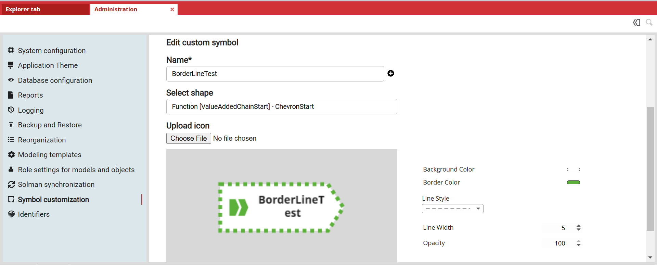Open the Background Color white swatch
This screenshot has width=657, height=265.
pos(574,169)
